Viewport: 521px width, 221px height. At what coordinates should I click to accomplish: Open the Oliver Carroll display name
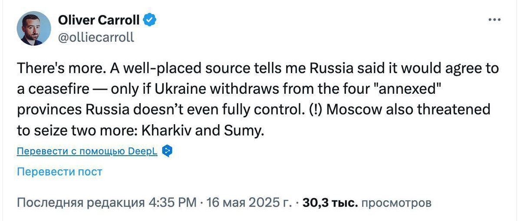point(99,20)
